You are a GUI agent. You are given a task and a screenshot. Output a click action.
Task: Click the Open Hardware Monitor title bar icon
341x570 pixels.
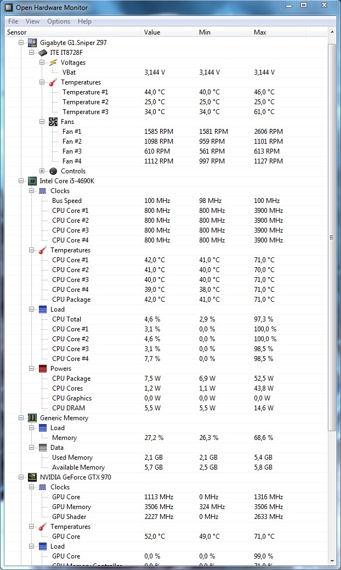(x=8, y=7)
